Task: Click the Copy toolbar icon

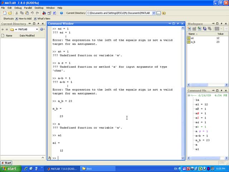Action: pos(22,13)
